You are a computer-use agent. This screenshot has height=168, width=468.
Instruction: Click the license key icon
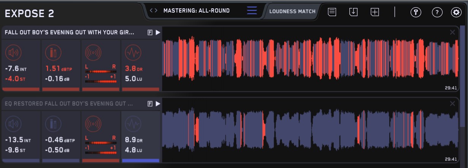tap(416, 12)
